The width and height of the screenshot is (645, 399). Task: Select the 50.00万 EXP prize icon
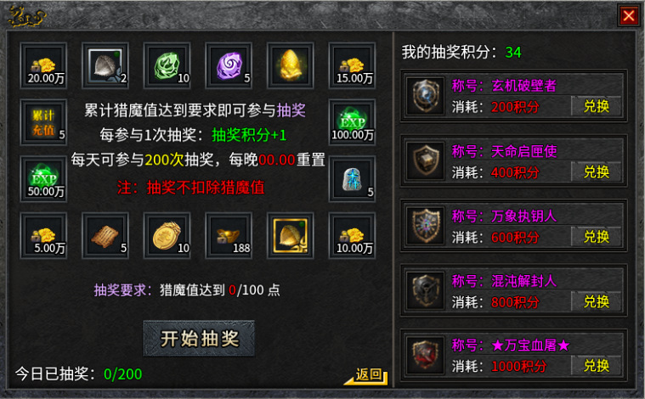point(43,179)
